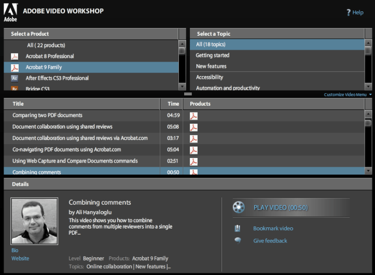Click the topic list scrollbar thumb

point(368,50)
